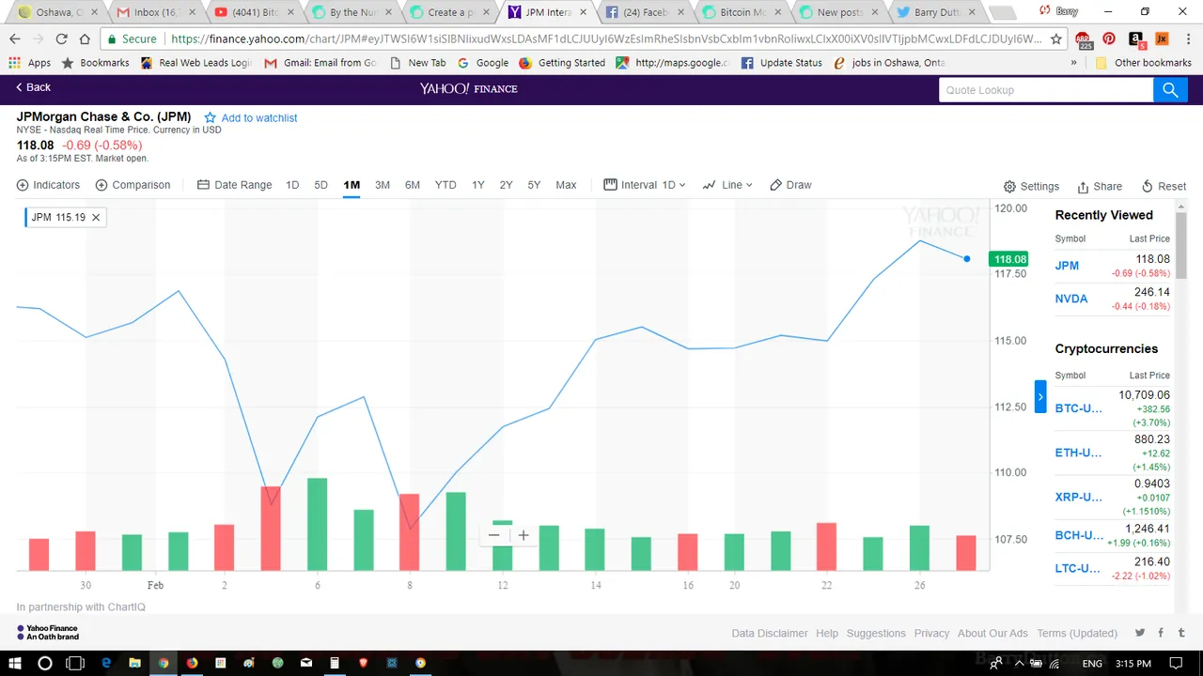Open the Indicators plus button
The width and height of the screenshot is (1203, 676).
pyautogui.click(x=48, y=185)
